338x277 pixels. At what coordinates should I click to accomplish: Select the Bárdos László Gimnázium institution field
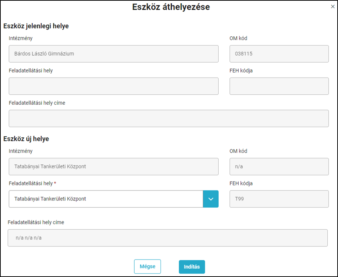click(114, 54)
